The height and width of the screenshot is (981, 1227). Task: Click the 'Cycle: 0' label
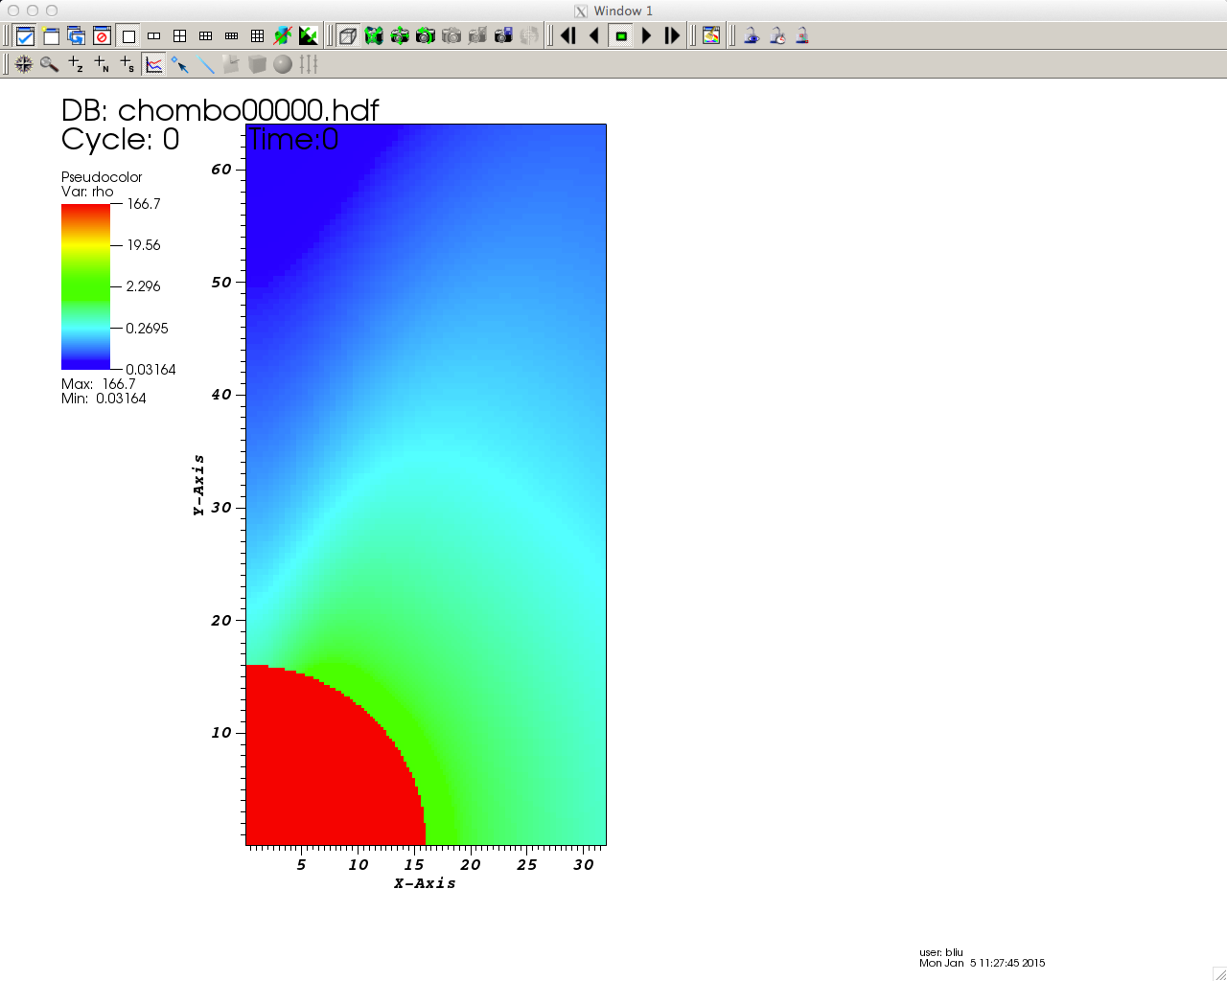[120, 140]
